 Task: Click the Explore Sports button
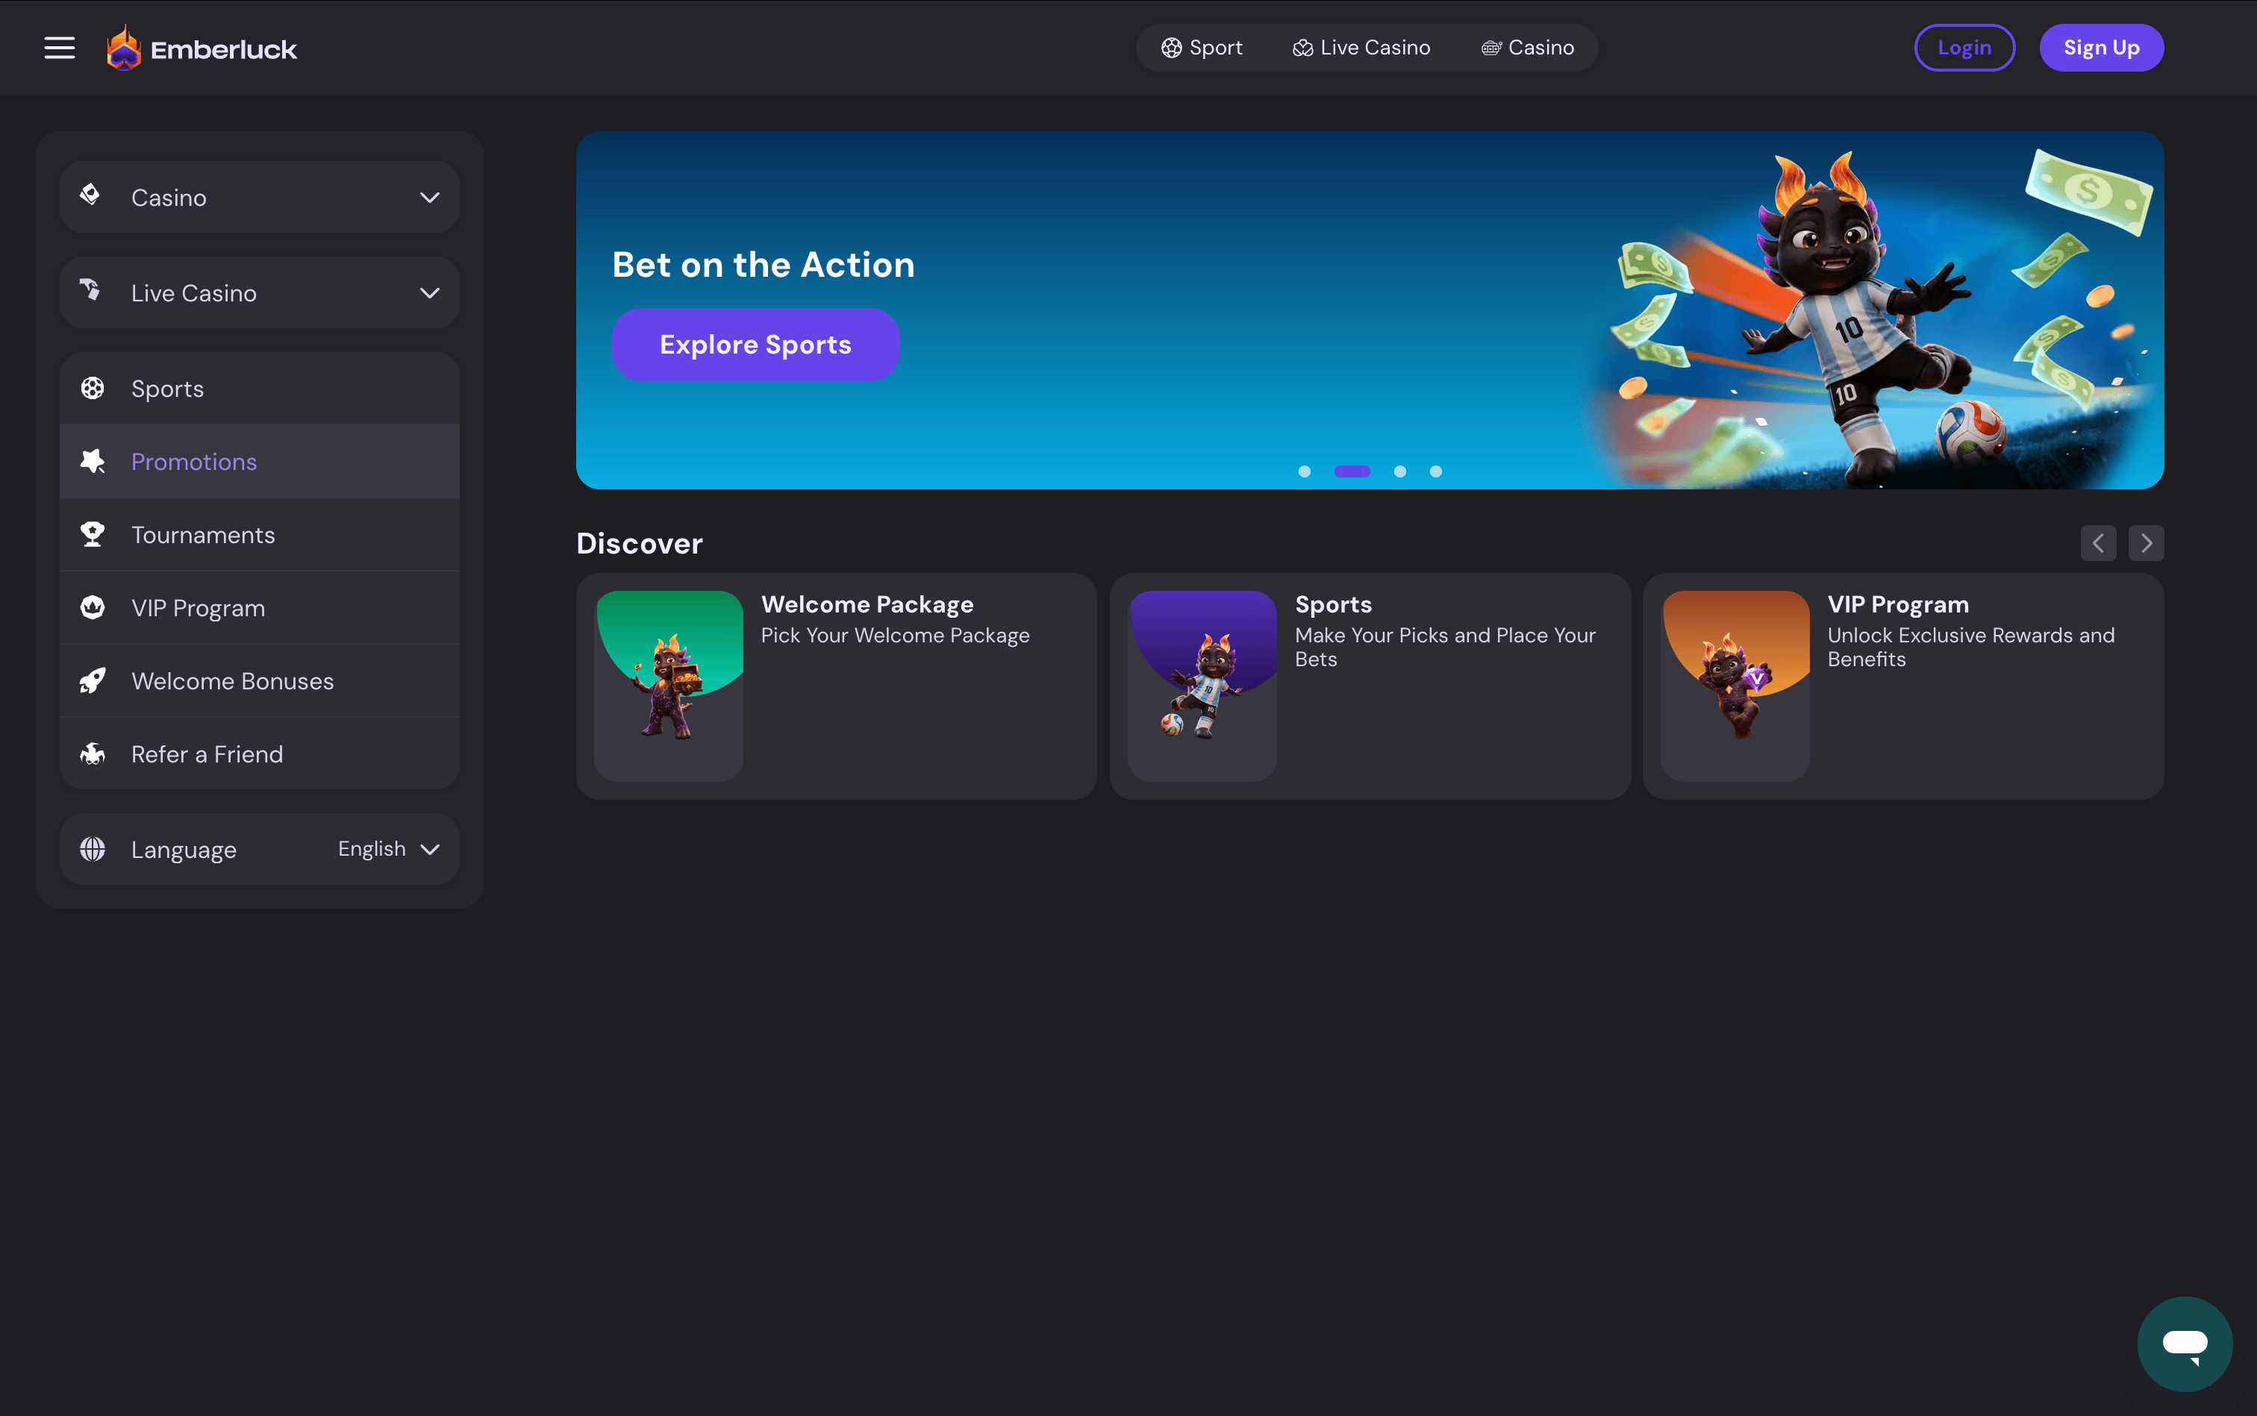[x=755, y=345]
